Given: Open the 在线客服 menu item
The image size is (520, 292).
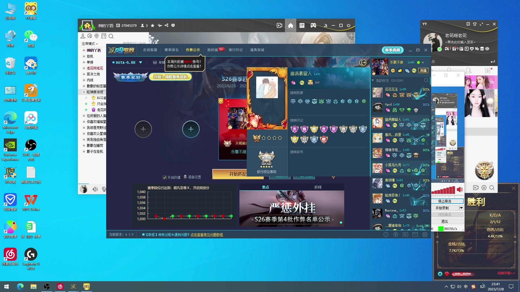Looking at the screenshot, I should tap(150, 50).
